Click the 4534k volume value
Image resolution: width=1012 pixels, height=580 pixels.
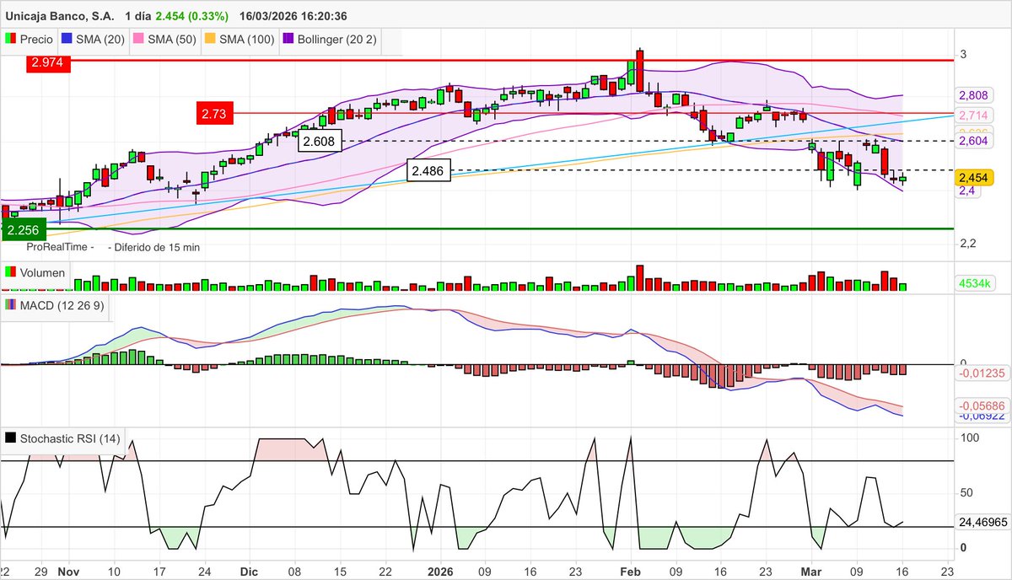coord(973,283)
